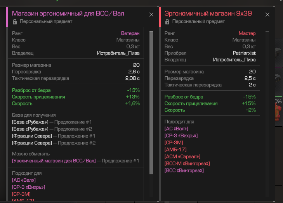Select [АС «Вал»] in left panel
Screen dimensions: 283x203
24,180
